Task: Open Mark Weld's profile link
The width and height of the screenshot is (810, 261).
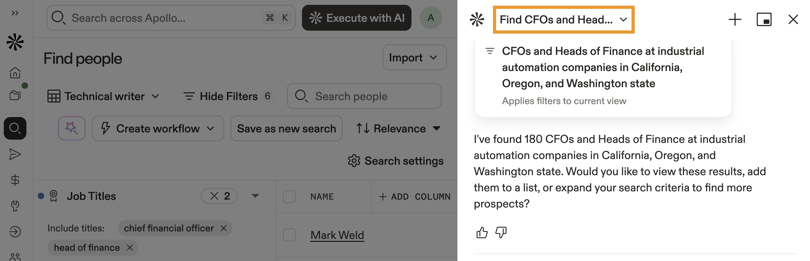Action: tap(337, 235)
